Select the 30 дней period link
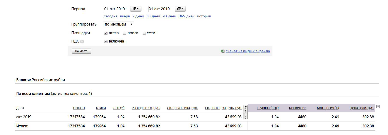The height and width of the screenshot is (135, 388). [x=153, y=16]
